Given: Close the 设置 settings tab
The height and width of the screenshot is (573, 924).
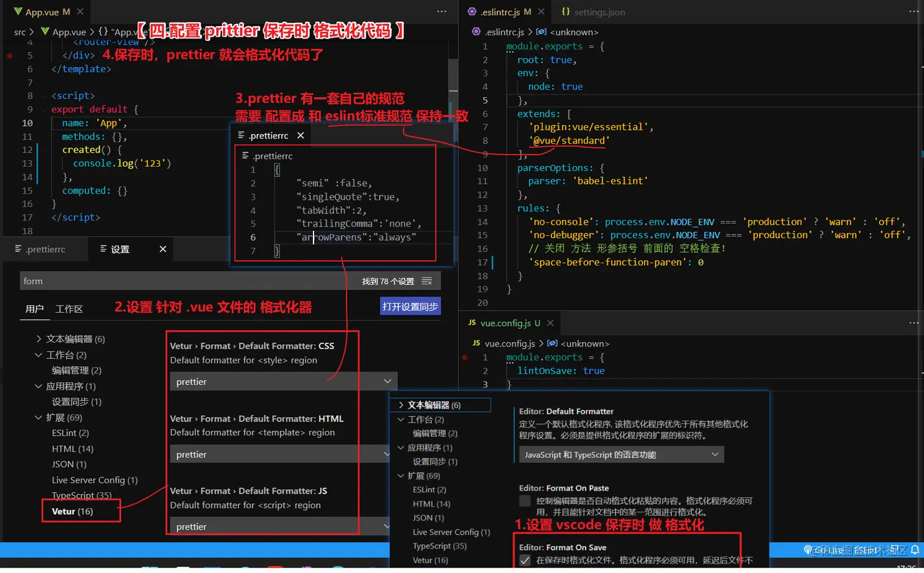Looking at the screenshot, I should pyautogui.click(x=163, y=249).
